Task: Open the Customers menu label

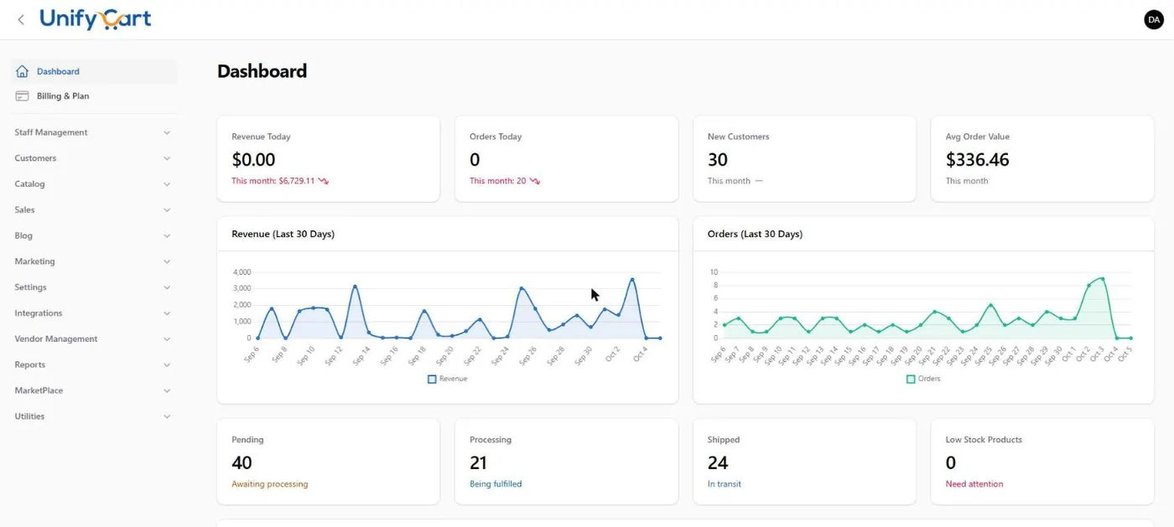Action: (35, 158)
